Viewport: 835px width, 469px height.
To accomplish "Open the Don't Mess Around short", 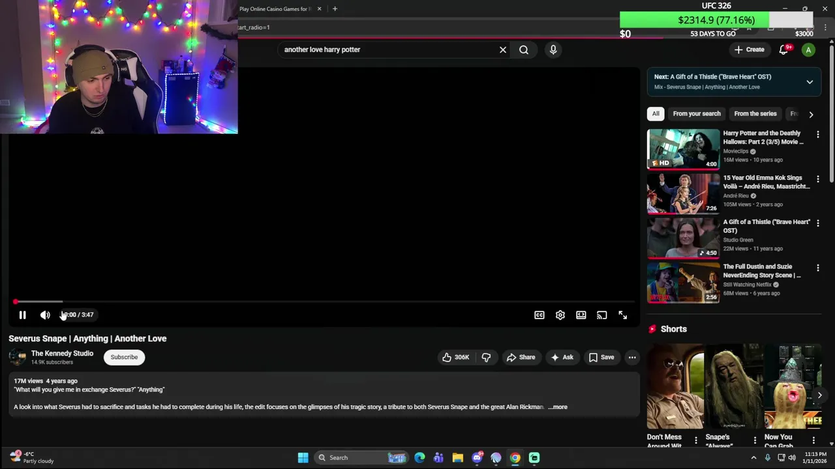I will click(675, 386).
